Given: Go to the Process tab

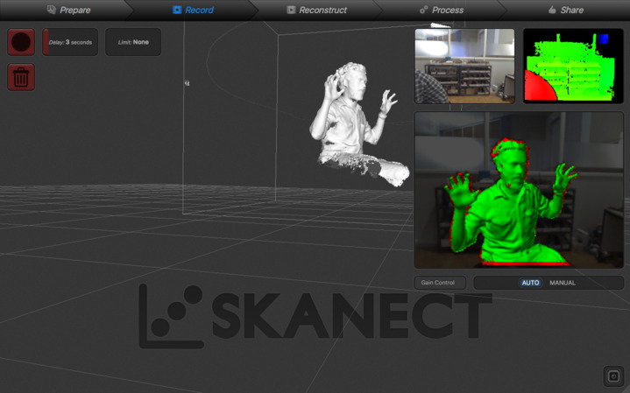Looking at the screenshot, I should tap(442, 10).
